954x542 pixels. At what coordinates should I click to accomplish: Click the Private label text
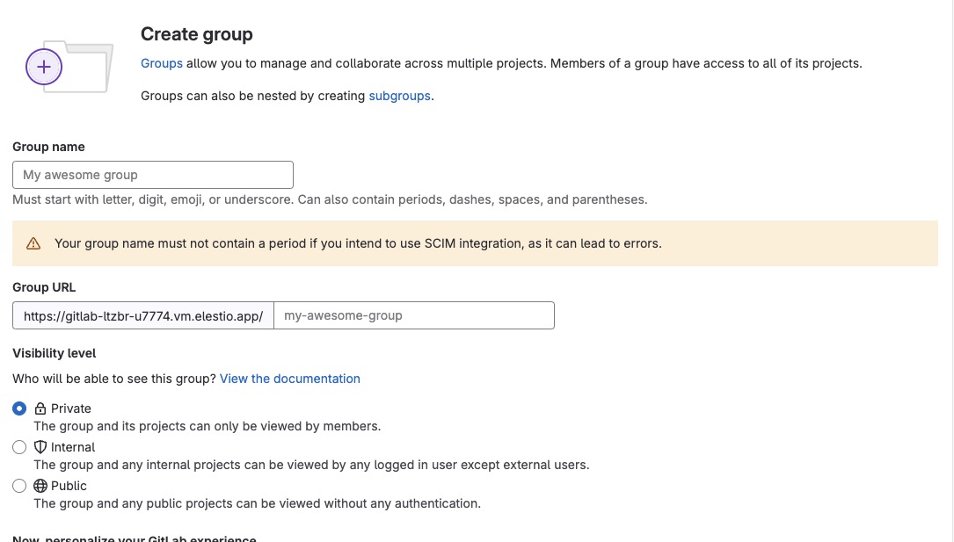tap(72, 408)
